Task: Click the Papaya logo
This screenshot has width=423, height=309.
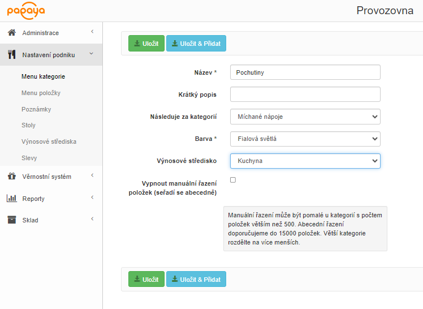Action: tap(26, 10)
